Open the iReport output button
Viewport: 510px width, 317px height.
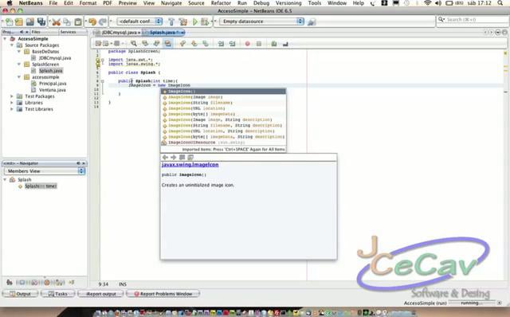101,294
